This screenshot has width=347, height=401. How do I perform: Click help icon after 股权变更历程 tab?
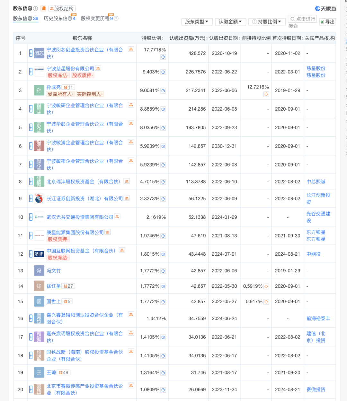click(116, 19)
